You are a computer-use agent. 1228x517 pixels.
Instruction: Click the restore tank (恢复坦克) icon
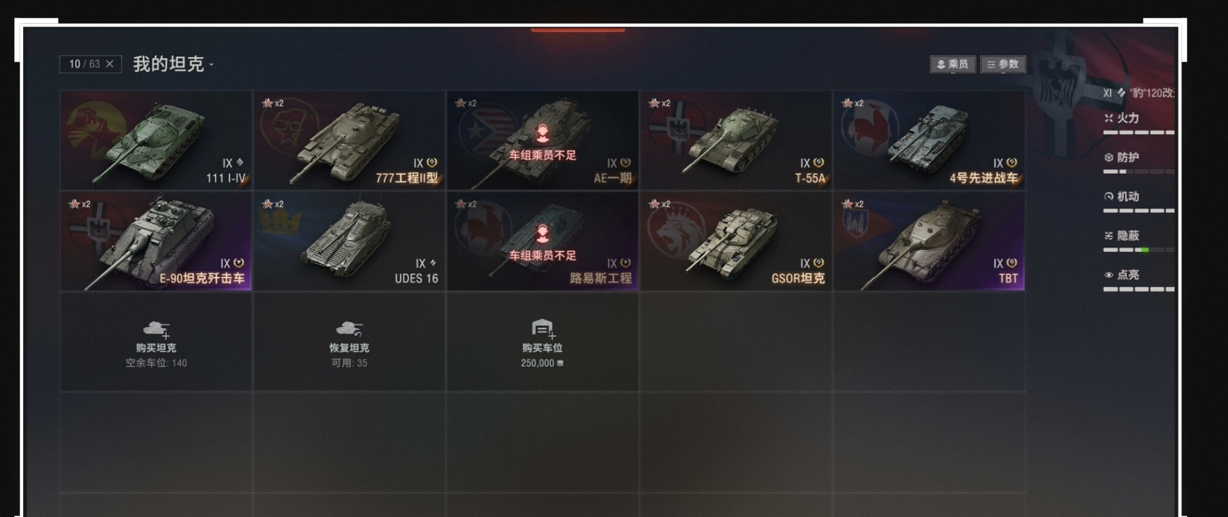349,329
